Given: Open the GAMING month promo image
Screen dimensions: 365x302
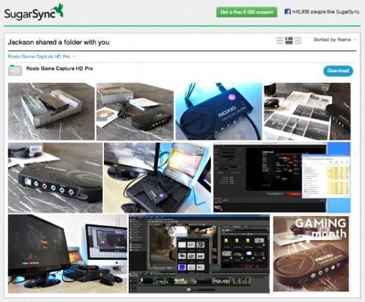Looking at the screenshot, I should coord(311,253).
